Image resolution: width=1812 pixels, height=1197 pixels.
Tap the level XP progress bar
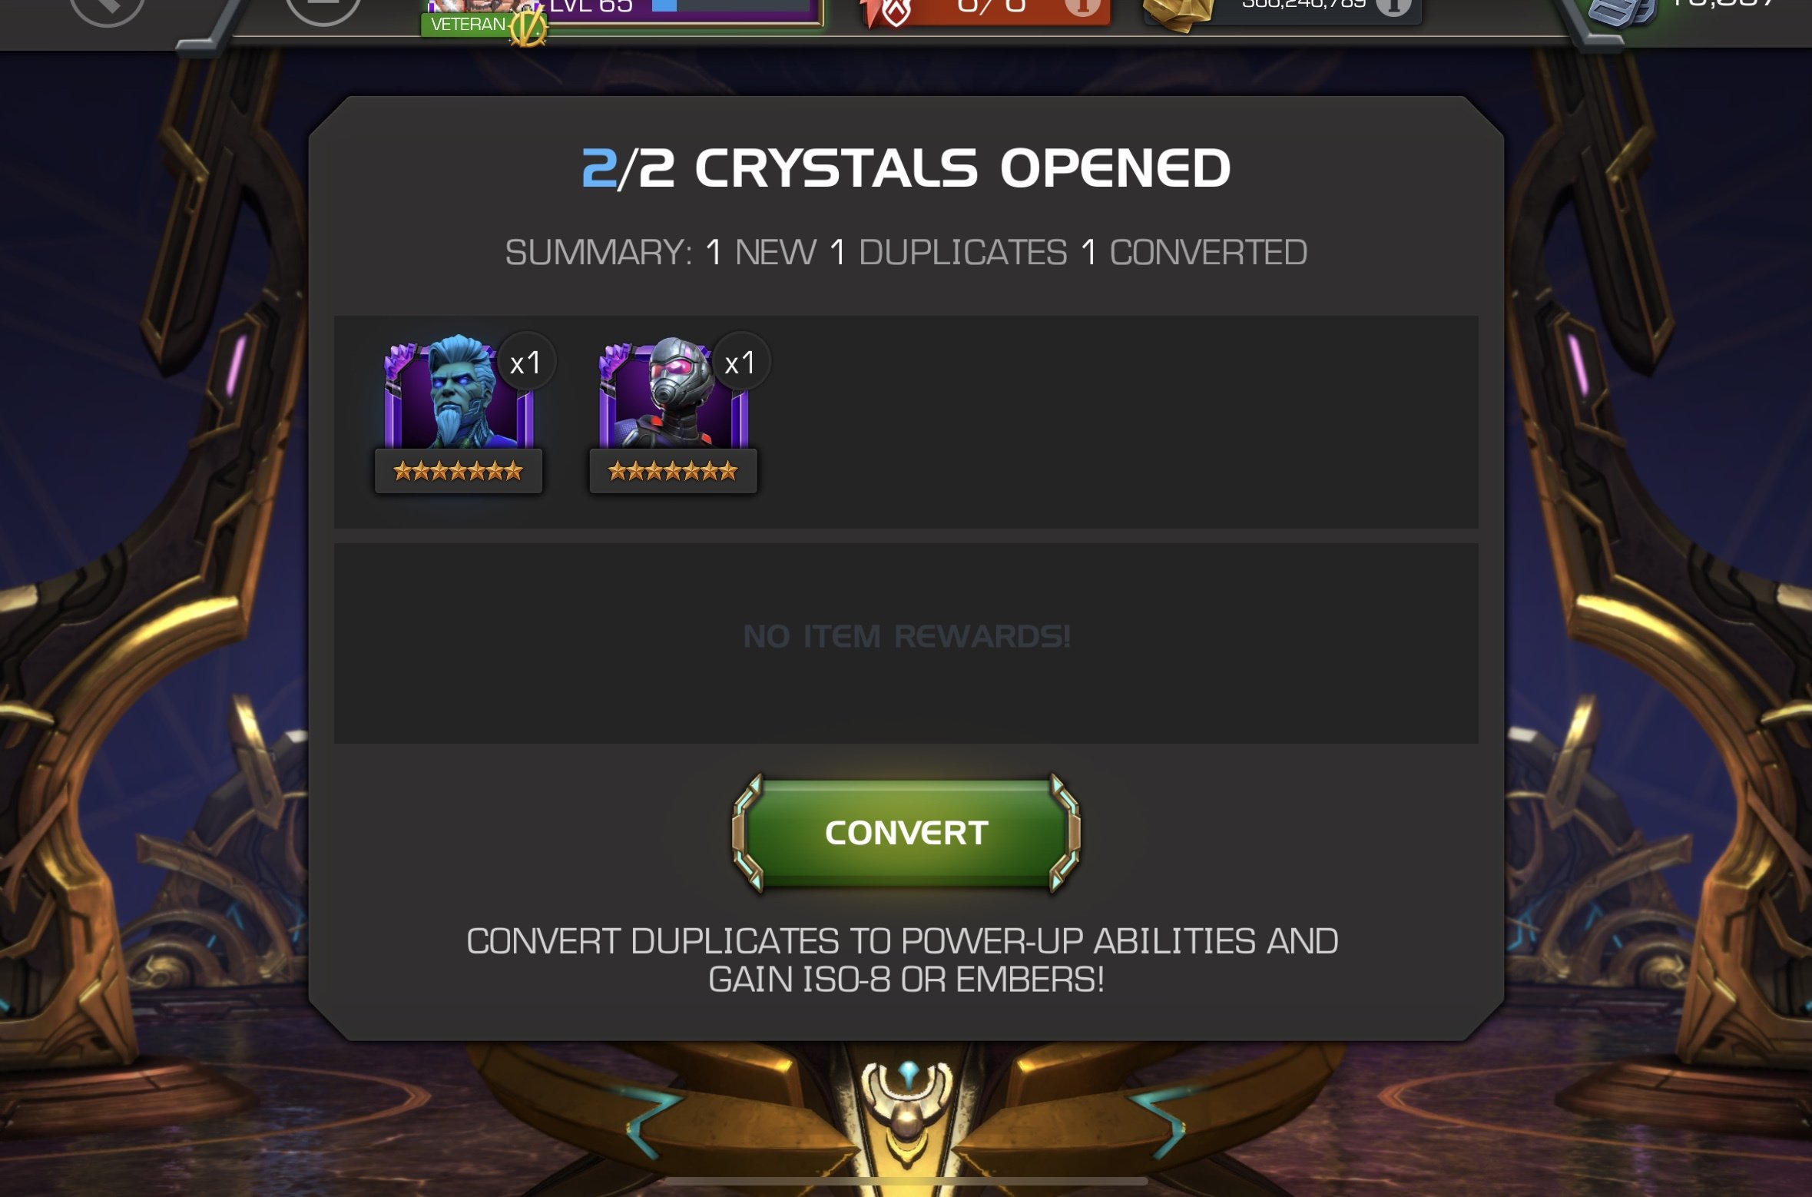tap(731, 6)
